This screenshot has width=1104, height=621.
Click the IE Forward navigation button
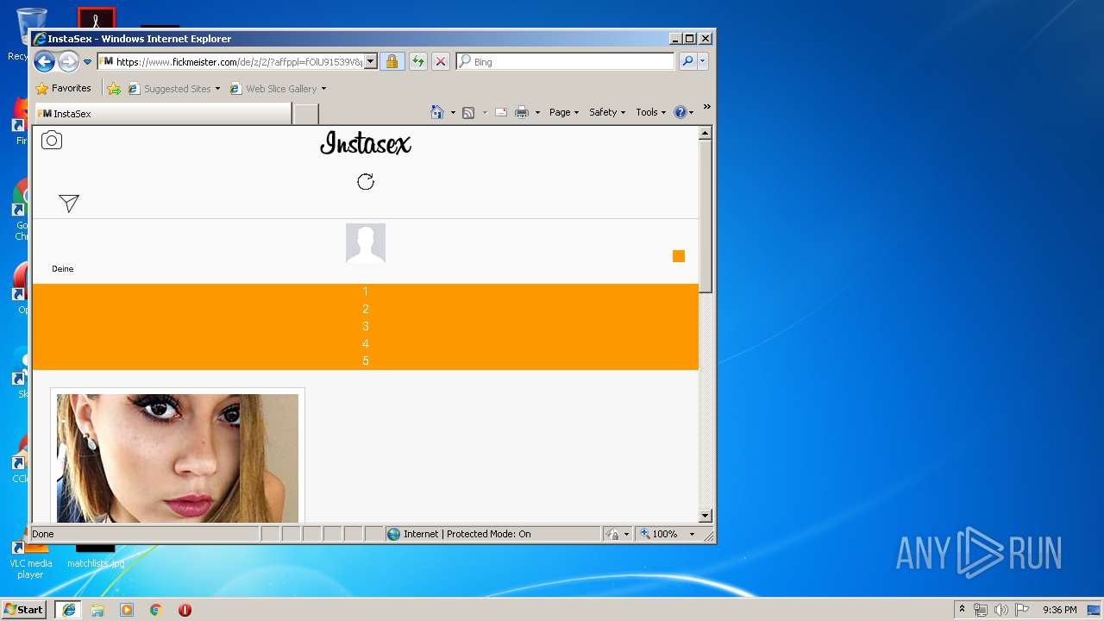point(68,61)
